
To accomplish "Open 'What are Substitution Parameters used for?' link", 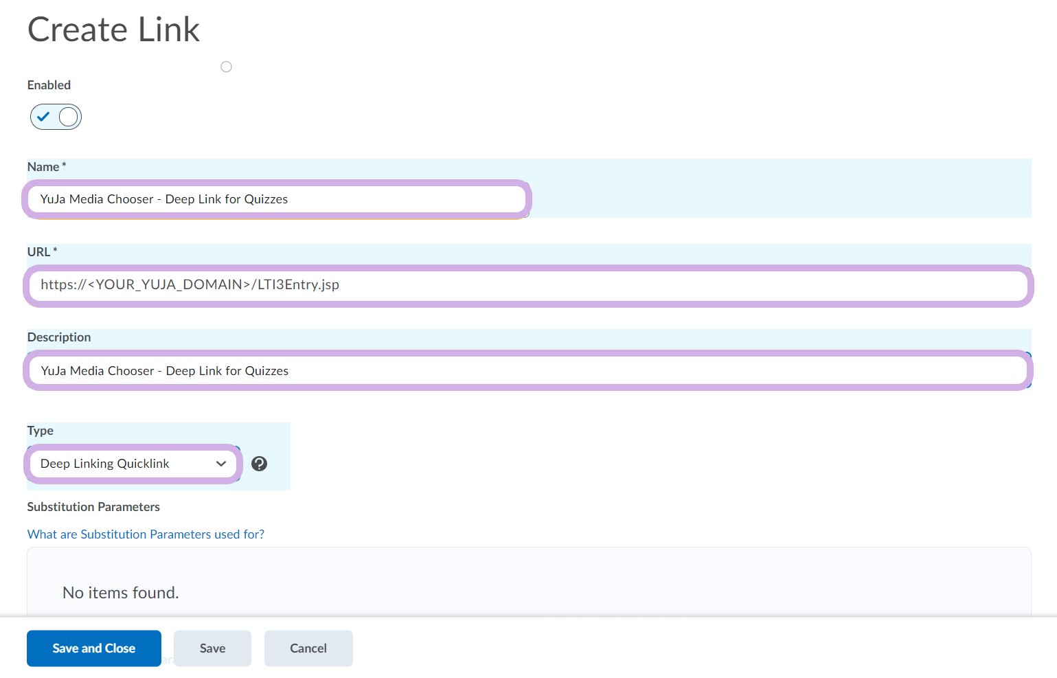I will coord(146,534).
